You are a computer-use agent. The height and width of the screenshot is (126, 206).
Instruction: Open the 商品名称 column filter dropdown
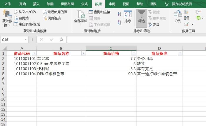(83, 53)
